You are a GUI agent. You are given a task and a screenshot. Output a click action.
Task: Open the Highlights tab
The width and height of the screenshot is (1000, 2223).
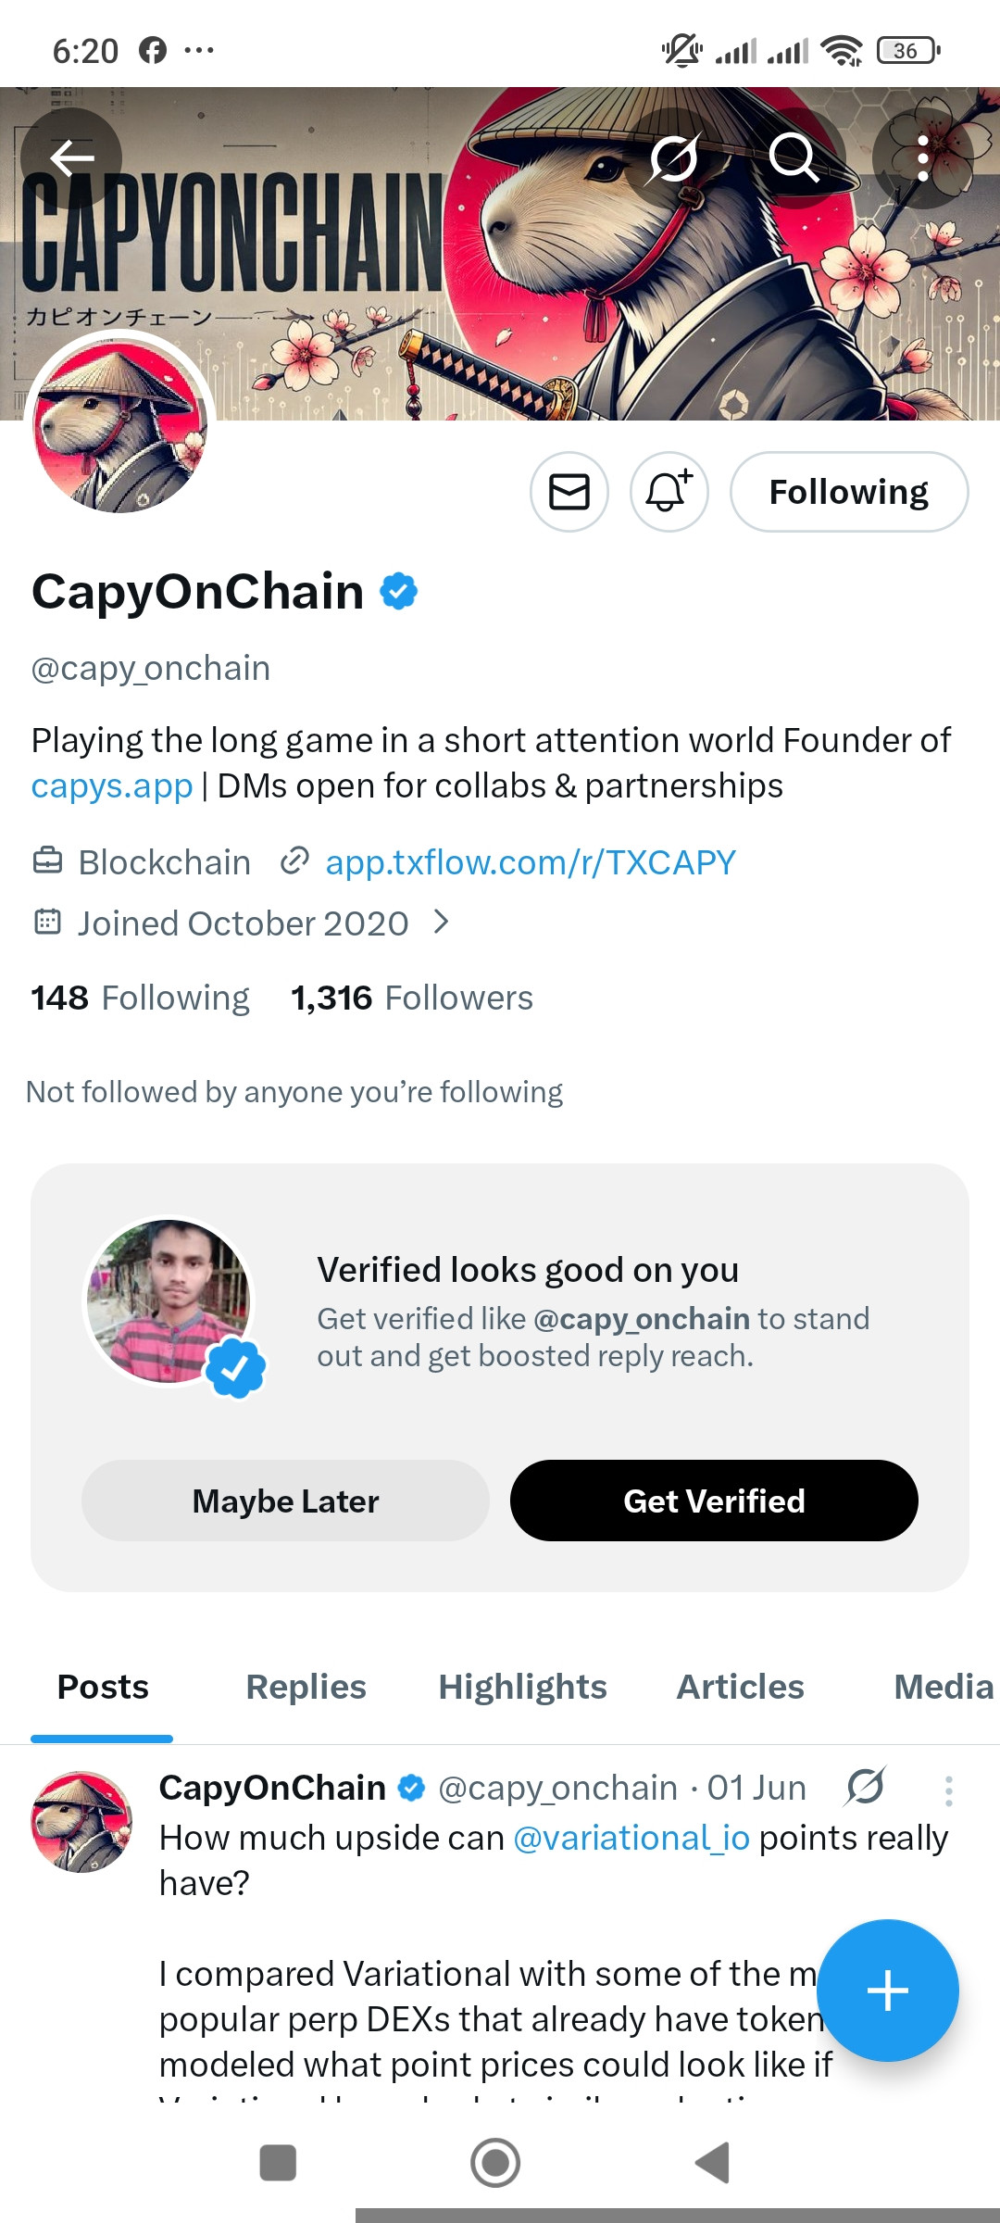[522, 1687]
